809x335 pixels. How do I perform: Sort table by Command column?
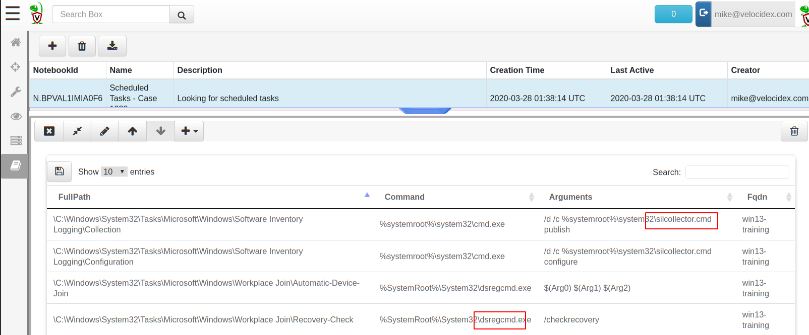(x=404, y=197)
